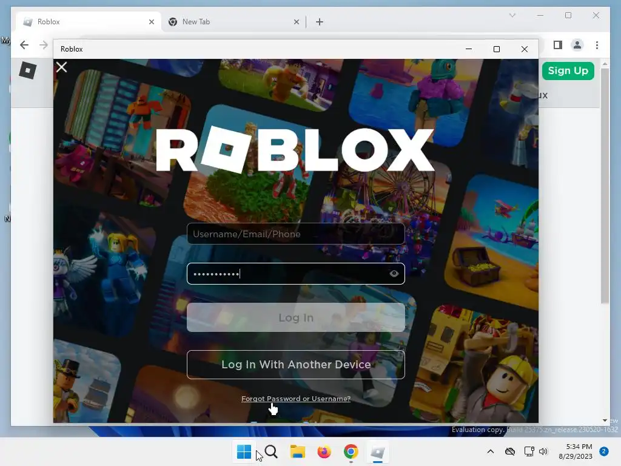Click the cloud sync tray icon

coord(510,451)
